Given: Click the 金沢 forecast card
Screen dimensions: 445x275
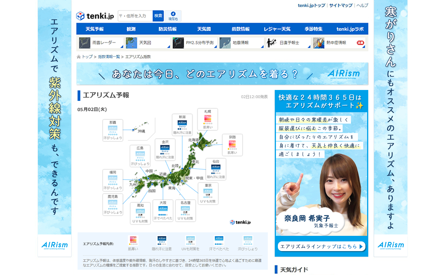Looking at the screenshot, I should coord(165,149).
